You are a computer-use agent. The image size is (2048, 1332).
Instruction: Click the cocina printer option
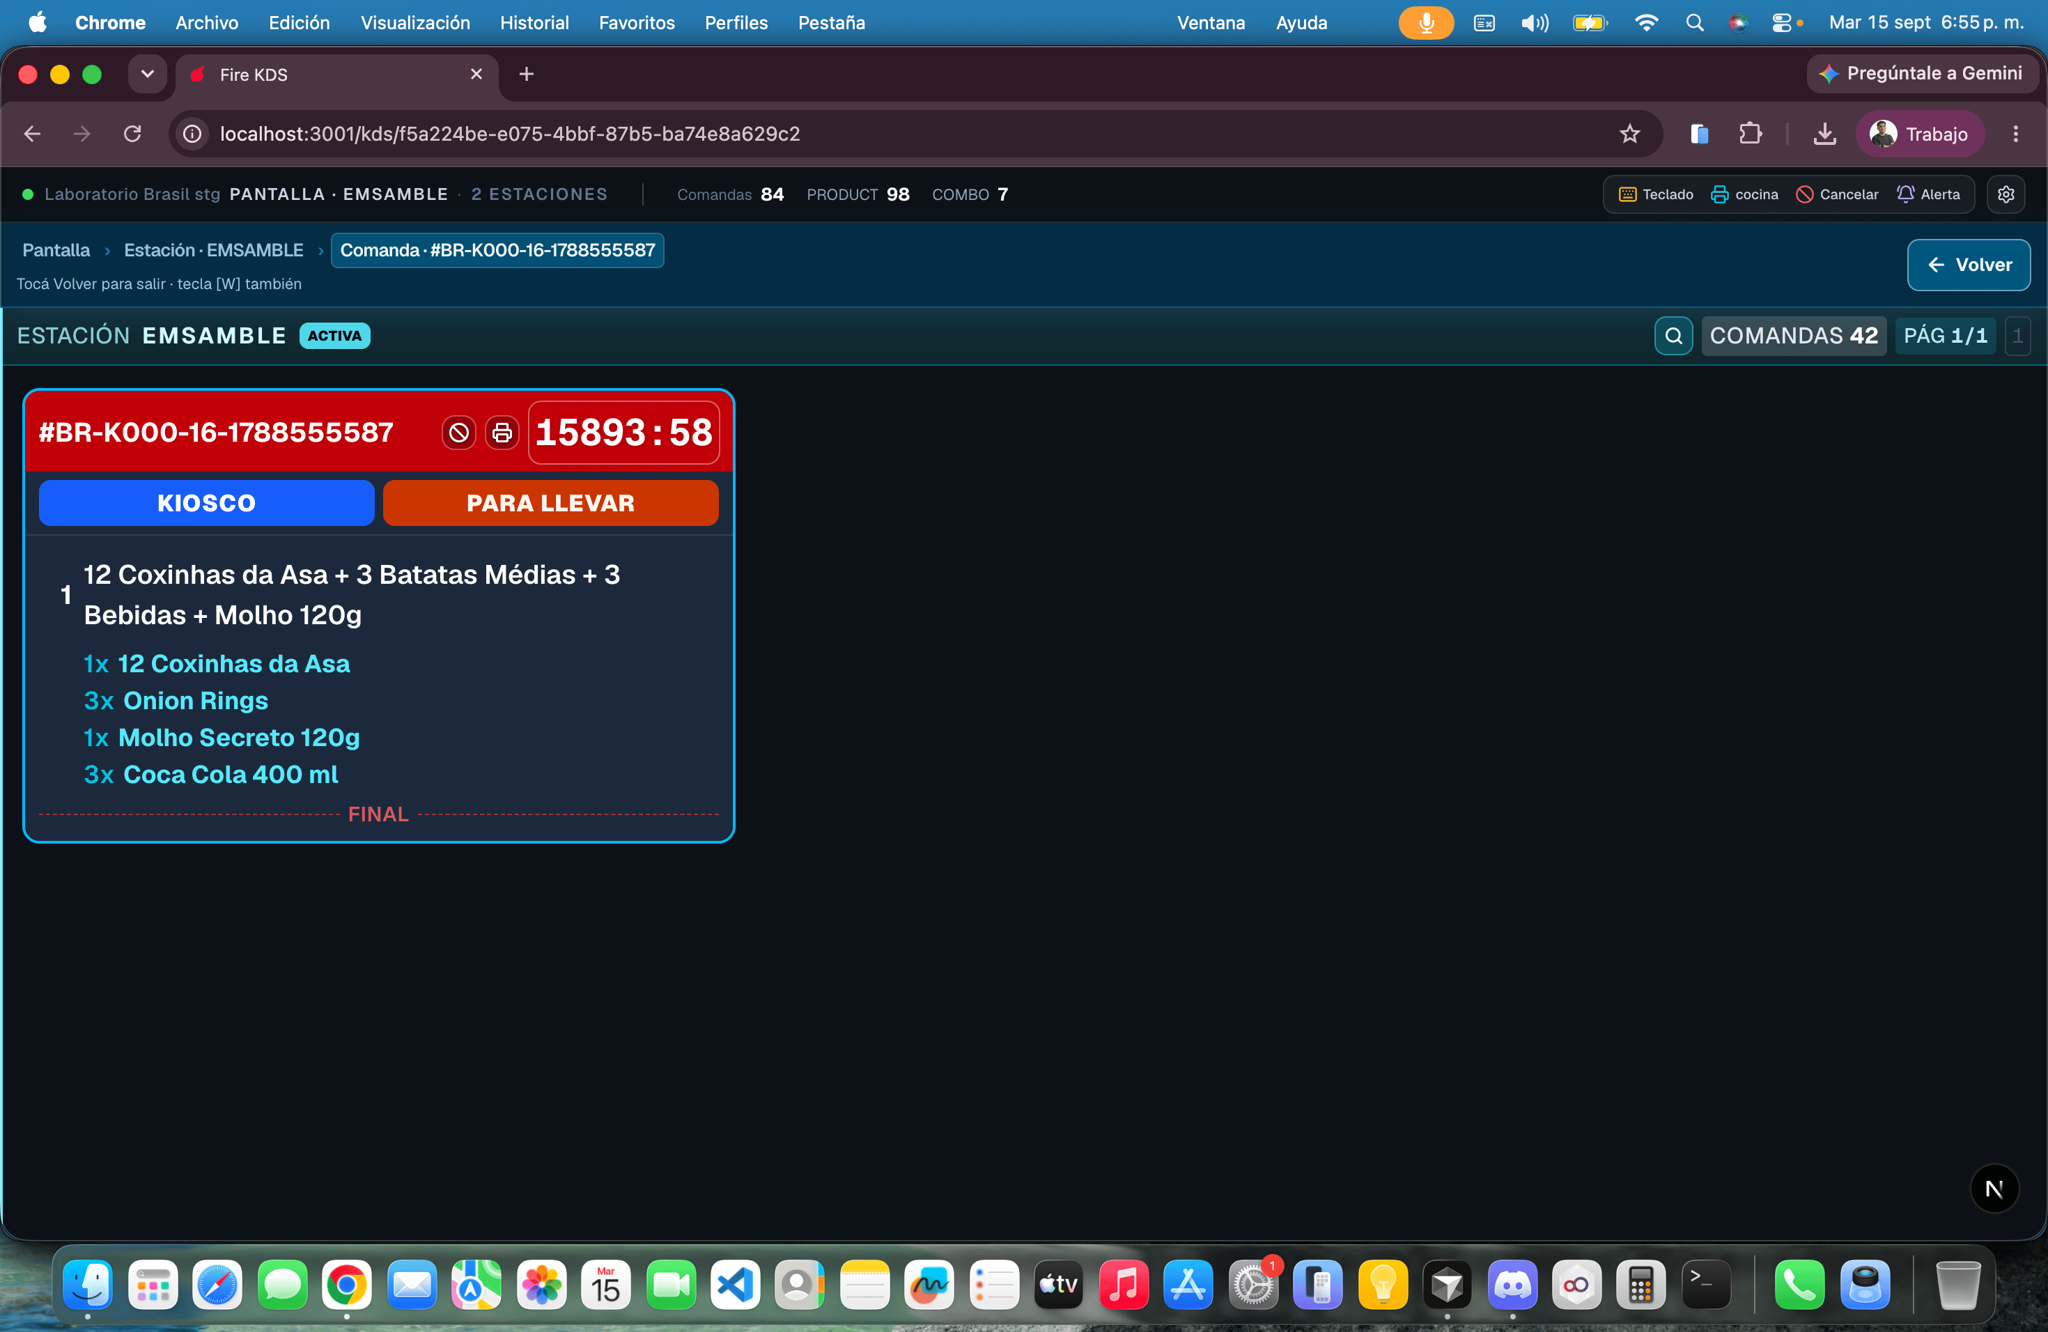[1744, 194]
